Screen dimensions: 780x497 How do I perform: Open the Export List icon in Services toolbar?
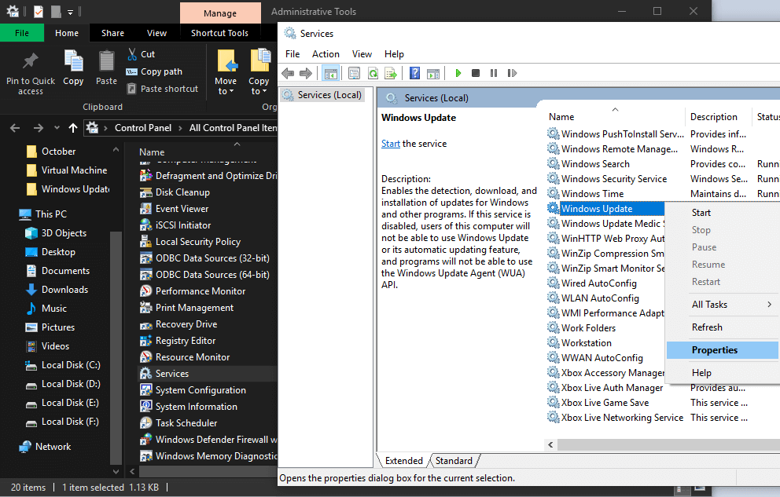click(x=391, y=73)
